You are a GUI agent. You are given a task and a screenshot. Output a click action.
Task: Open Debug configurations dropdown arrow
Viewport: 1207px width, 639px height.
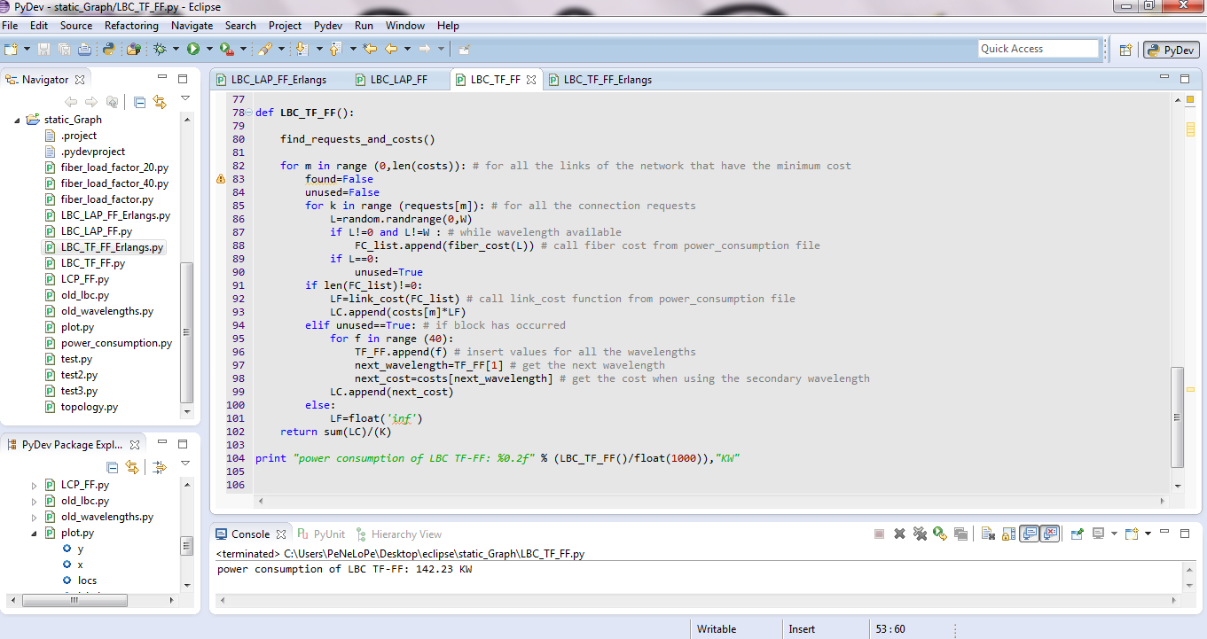[x=176, y=49]
